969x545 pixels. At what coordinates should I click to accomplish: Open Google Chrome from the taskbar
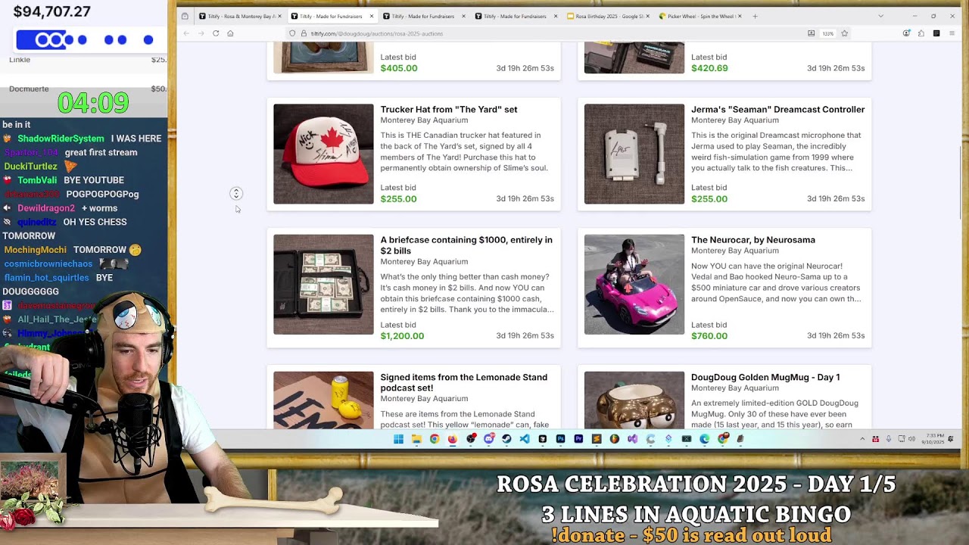tap(435, 439)
